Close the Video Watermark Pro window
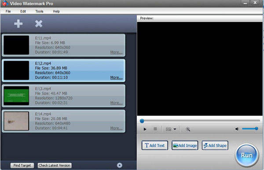 255,3
